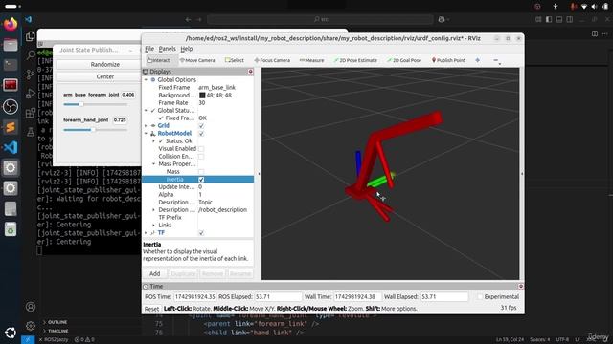This screenshot has height=344, width=613.
Task: Click the blue plus add-tool icon
Action: 477,60
